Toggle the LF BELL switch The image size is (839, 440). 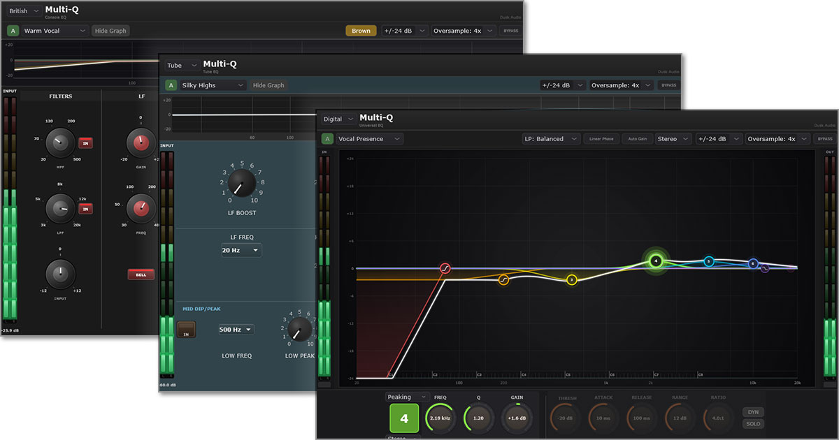pyautogui.click(x=141, y=274)
